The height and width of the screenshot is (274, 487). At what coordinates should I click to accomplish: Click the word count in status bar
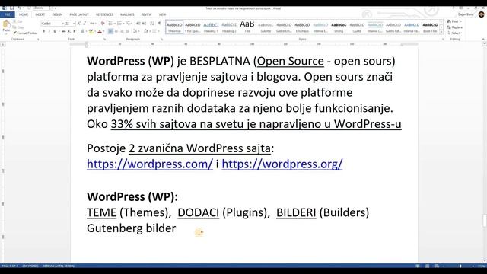(x=30, y=266)
